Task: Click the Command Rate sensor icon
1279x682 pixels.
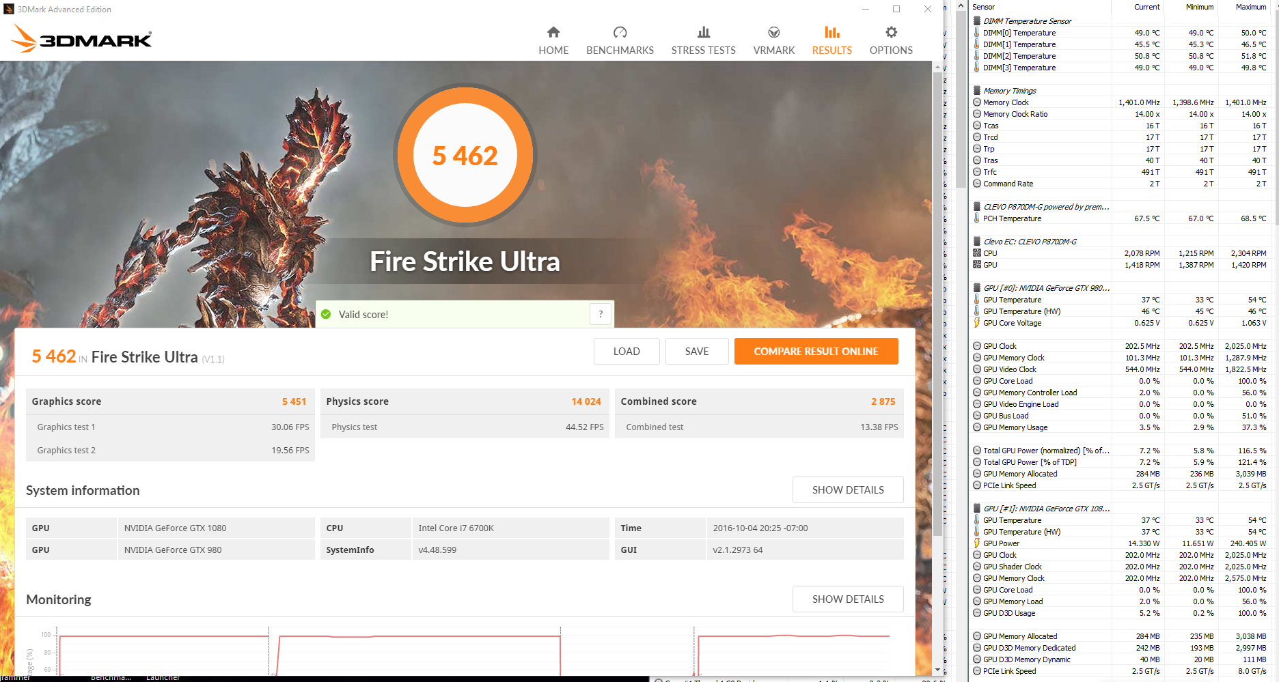Action: pyautogui.click(x=977, y=184)
